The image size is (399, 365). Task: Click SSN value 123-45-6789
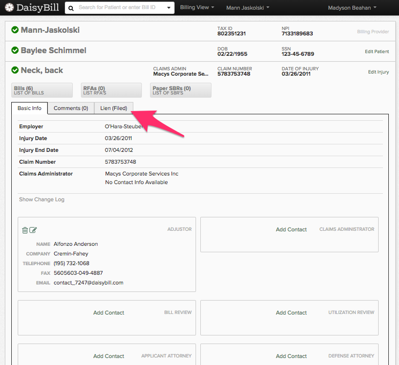[298, 54]
